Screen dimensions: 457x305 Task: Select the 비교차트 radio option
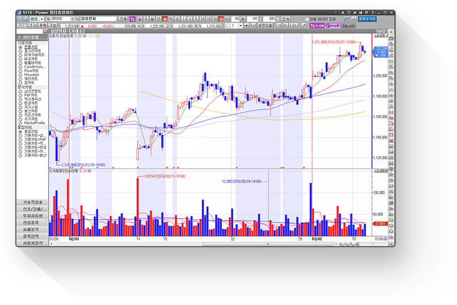[x=20, y=59]
